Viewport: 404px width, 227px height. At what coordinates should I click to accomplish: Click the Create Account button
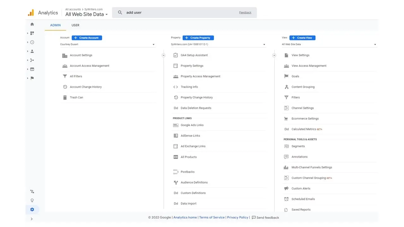tap(87, 38)
